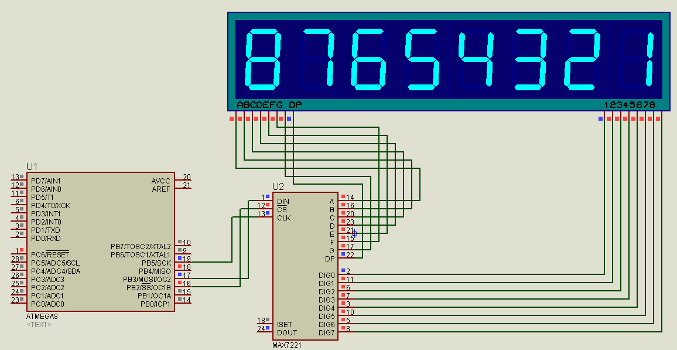Click the PB7/TOSC2/XTAL2 pin label
The height and width of the screenshot is (350, 677).
(141, 247)
